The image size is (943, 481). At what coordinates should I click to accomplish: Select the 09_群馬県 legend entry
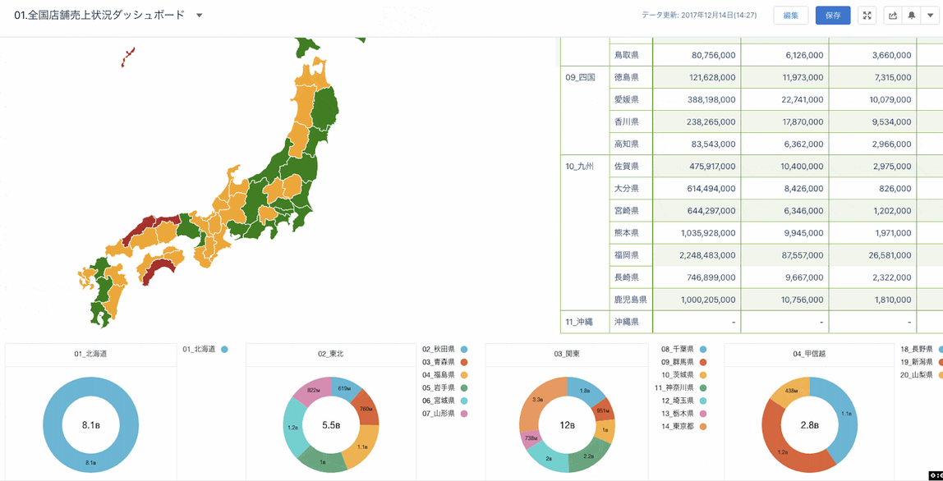pyautogui.click(x=683, y=362)
